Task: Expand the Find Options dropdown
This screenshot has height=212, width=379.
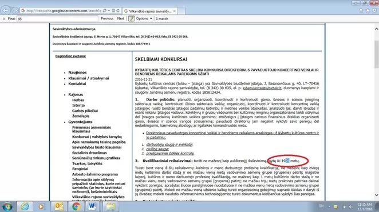Action: [144, 18]
